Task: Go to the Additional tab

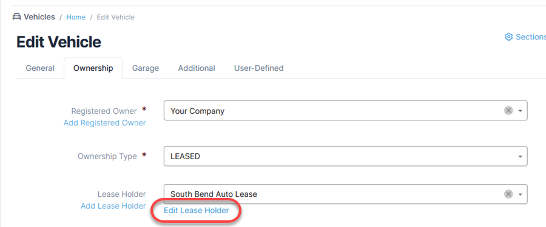Action: click(197, 68)
